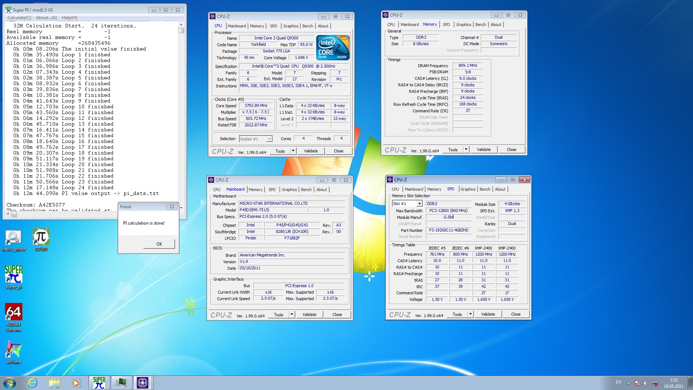
Task: Select Bench tab in Memory window
Action: [480, 25]
